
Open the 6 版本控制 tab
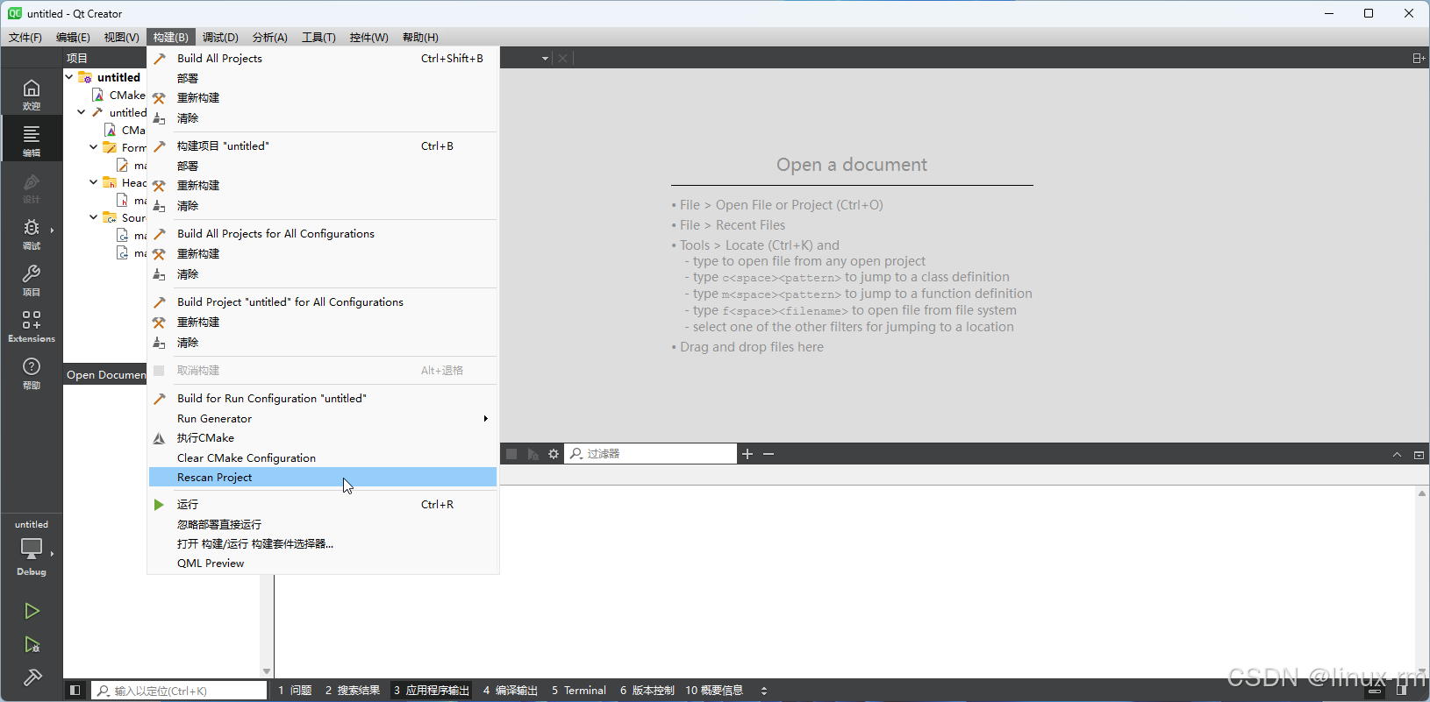click(x=647, y=691)
